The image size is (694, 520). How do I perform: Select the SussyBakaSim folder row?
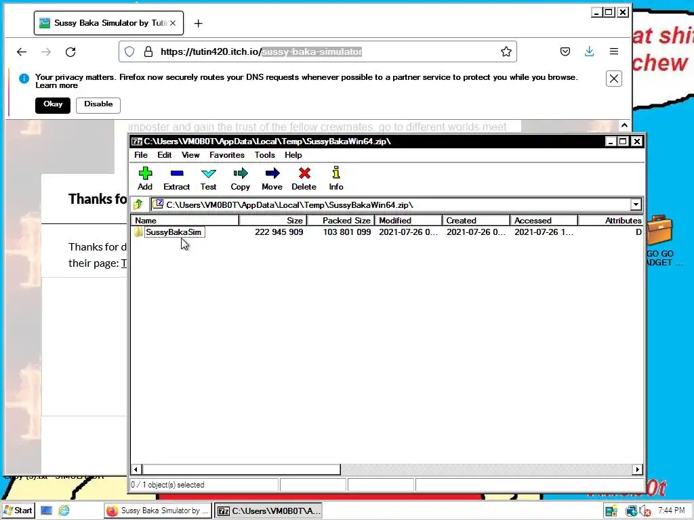387,232
